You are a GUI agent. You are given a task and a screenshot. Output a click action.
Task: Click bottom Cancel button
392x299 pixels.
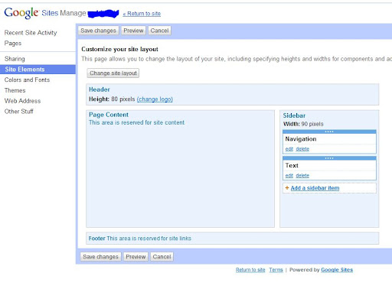point(162,257)
